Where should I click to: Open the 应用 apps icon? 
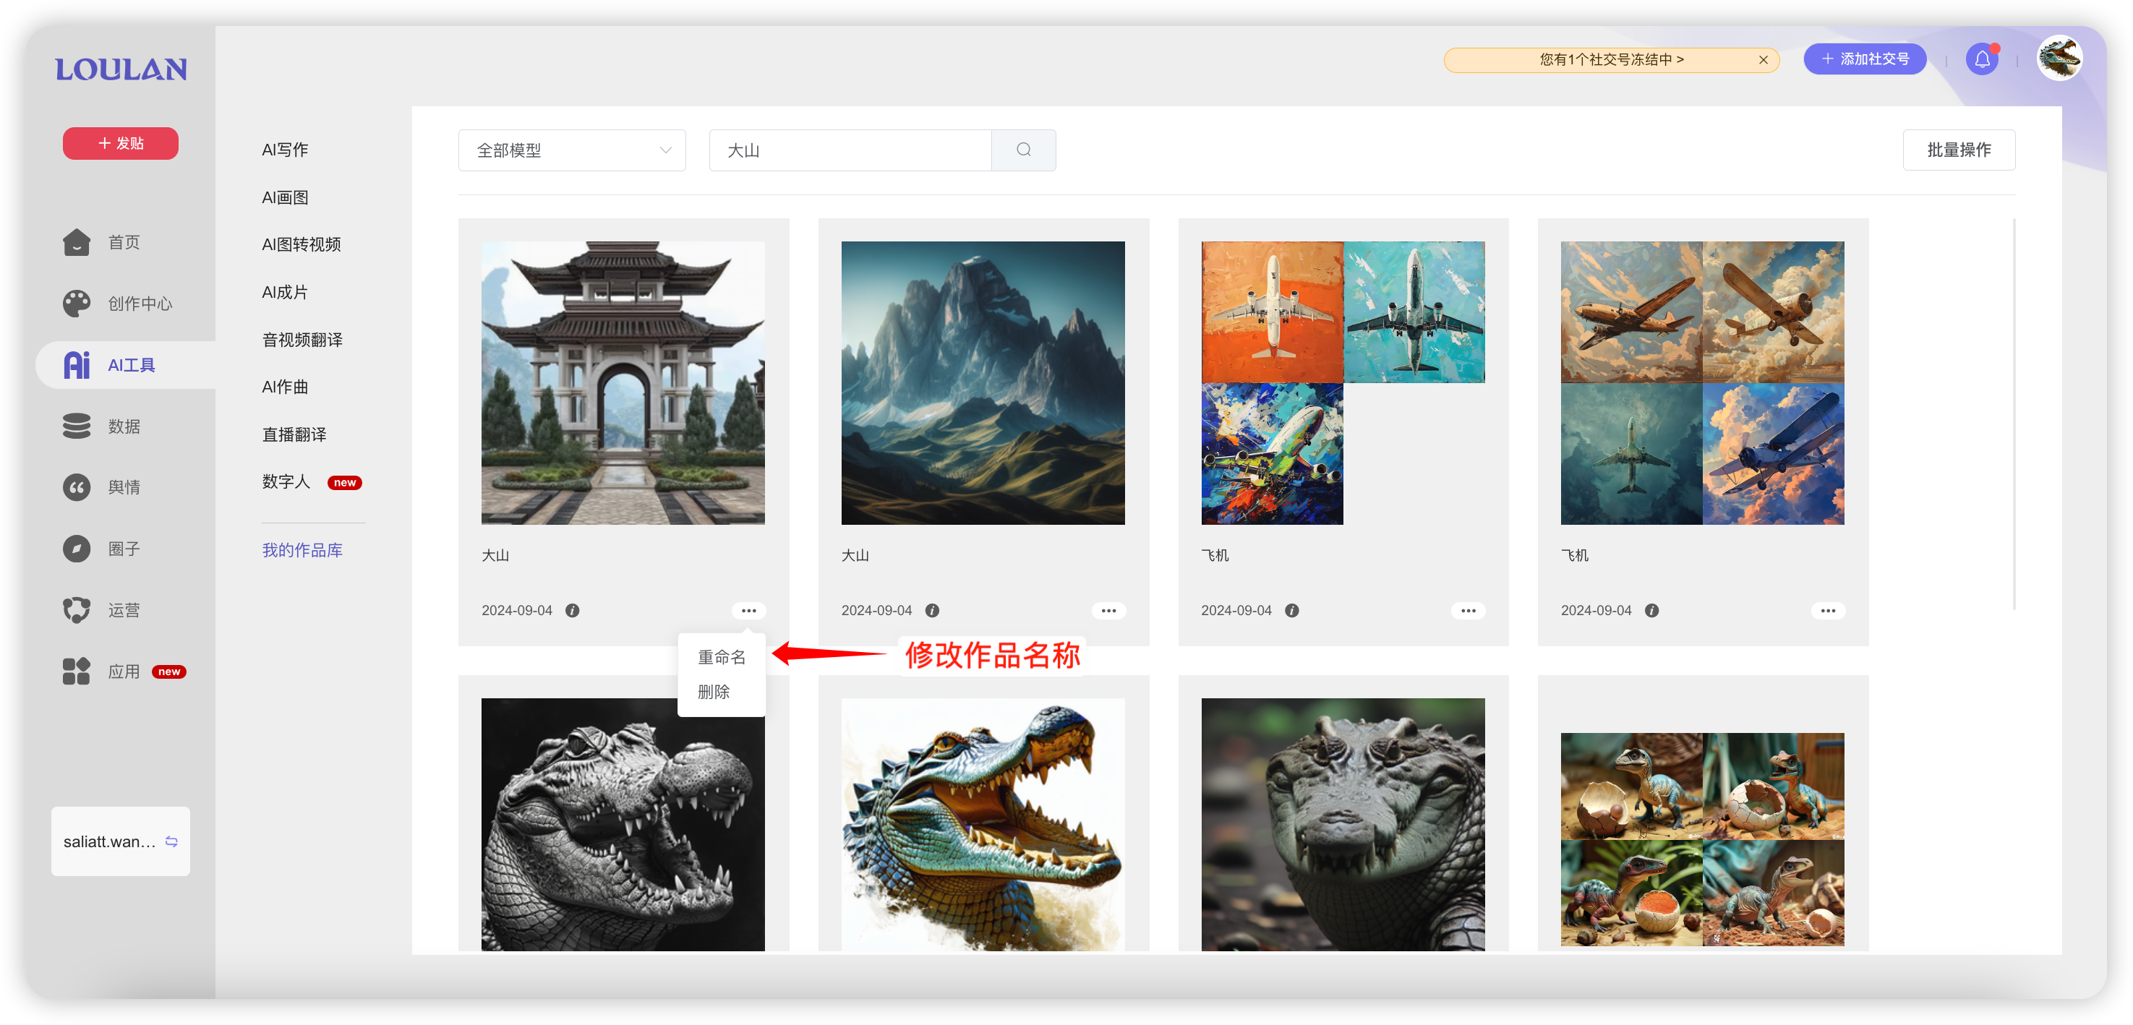(77, 672)
